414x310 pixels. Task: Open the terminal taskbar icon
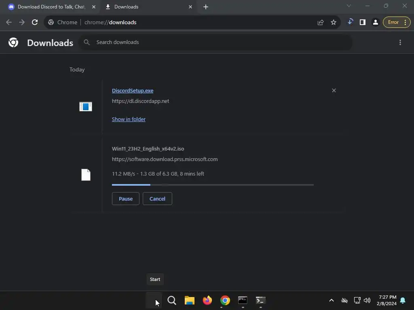coord(261,300)
